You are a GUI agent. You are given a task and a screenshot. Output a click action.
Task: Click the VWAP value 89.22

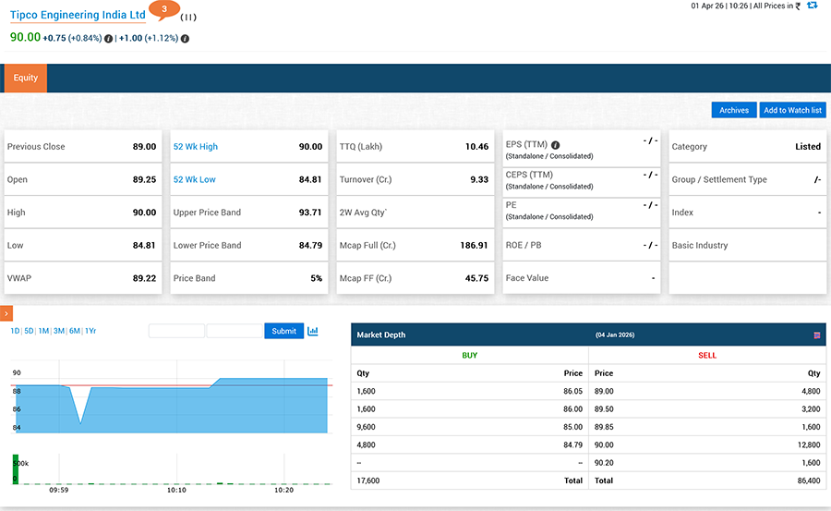tap(144, 278)
